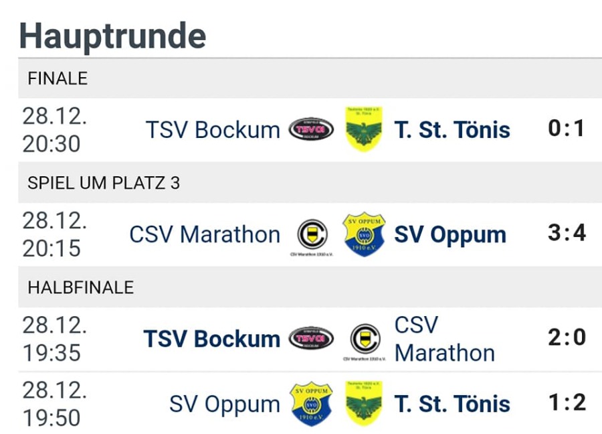Click the Hauptrunde heading
The image size is (602, 434).
point(112,35)
